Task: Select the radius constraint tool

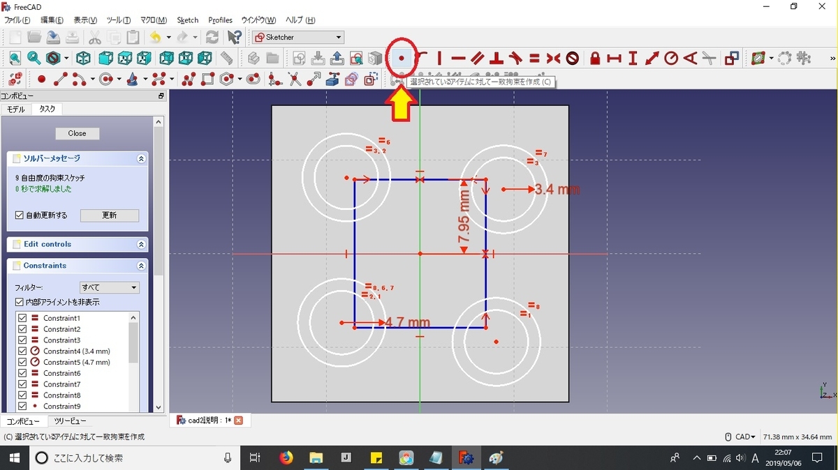Action: [671, 59]
